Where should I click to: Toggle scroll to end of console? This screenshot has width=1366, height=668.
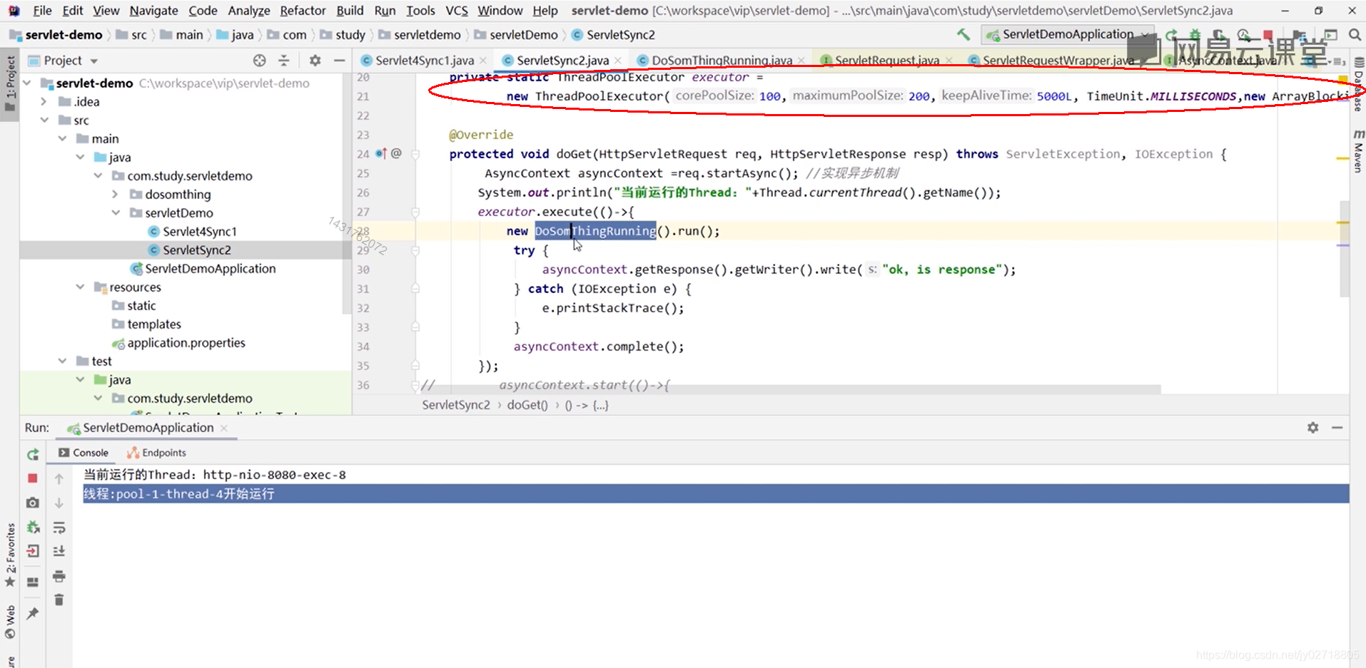point(59,551)
